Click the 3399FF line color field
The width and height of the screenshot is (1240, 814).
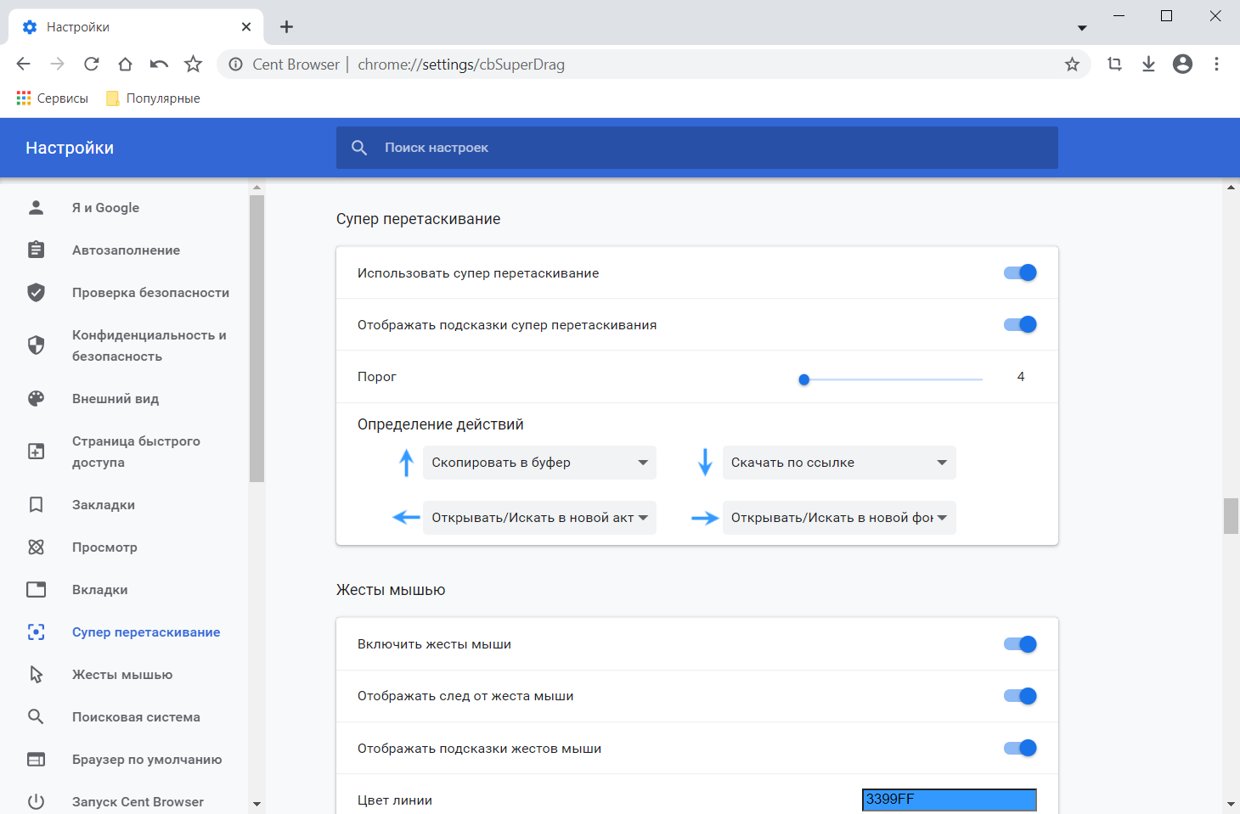(x=950, y=800)
